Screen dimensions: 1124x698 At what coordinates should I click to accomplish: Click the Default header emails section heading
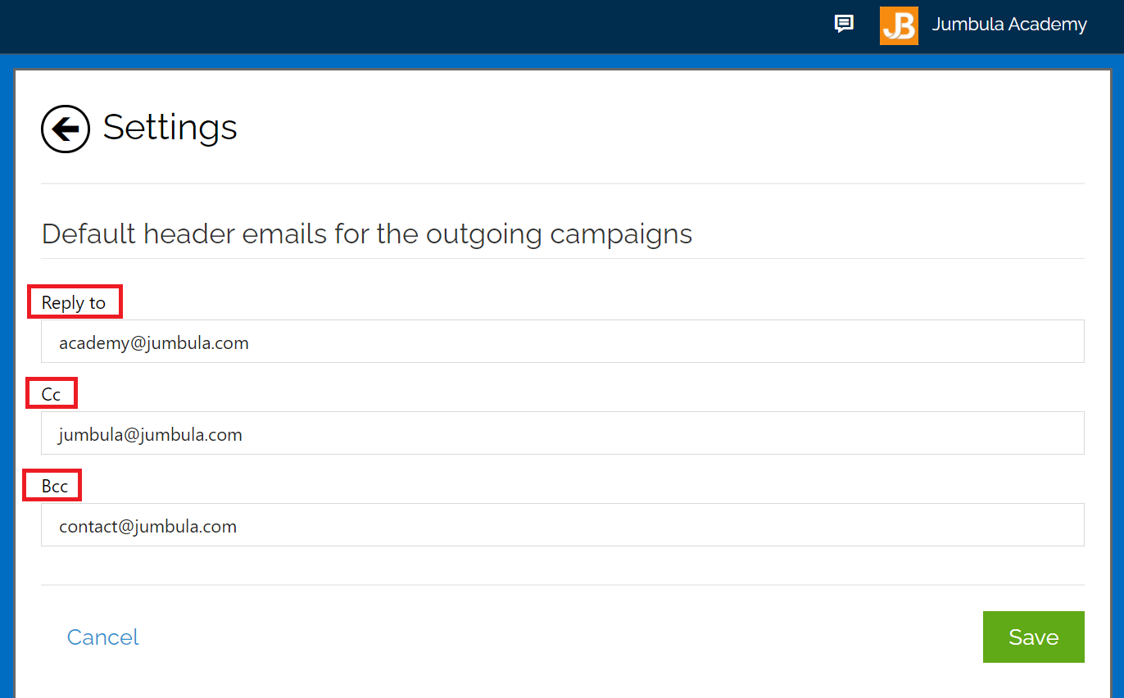tap(366, 234)
